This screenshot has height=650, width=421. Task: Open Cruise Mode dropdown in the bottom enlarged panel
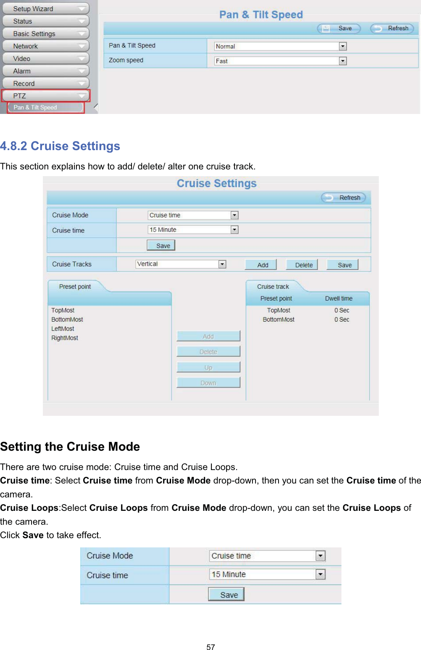pyautogui.click(x=267, y=556)
